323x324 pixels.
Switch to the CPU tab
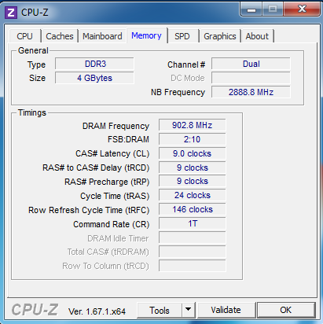(24, 36)
